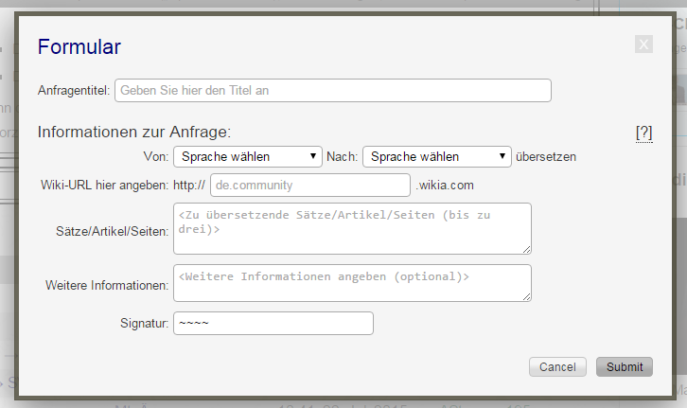Open the [?] help link
This screenshot has width=687, height=408.
643,133
